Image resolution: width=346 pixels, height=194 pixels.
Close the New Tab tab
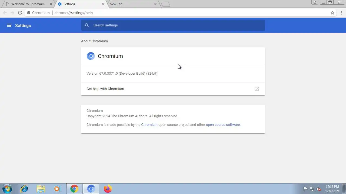(x=155, y=4)
